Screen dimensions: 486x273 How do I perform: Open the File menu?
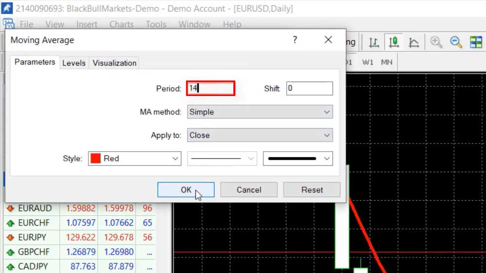click(x=26, y=24)
